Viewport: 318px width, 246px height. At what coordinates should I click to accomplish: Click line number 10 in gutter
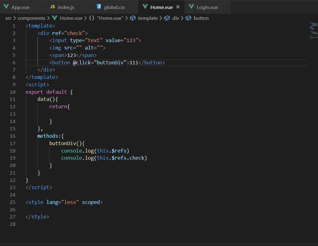(13, 92)
